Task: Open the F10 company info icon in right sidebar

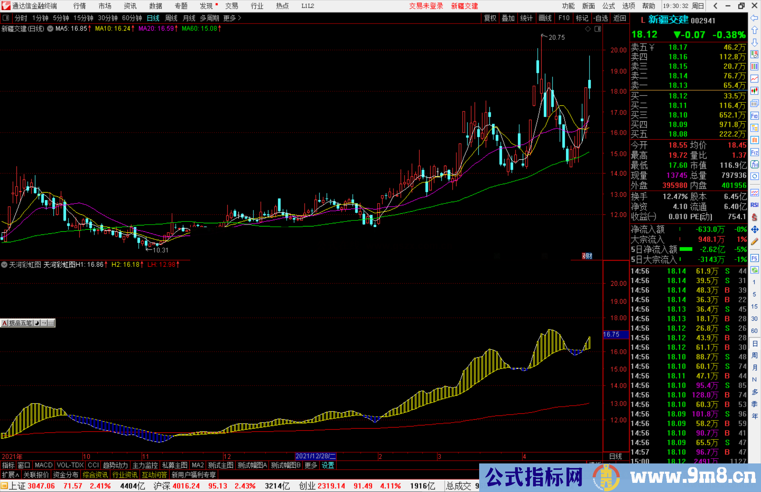Action: click(x=754, y=116)
